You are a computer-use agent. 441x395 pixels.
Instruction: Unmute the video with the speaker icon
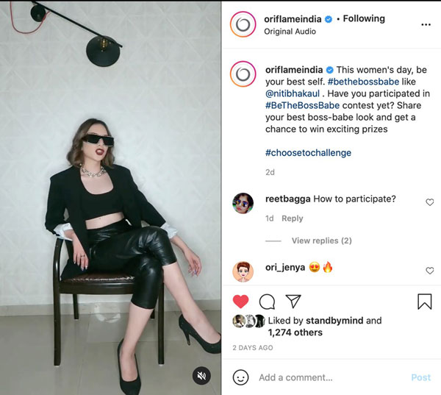click(x=201, y=376)
